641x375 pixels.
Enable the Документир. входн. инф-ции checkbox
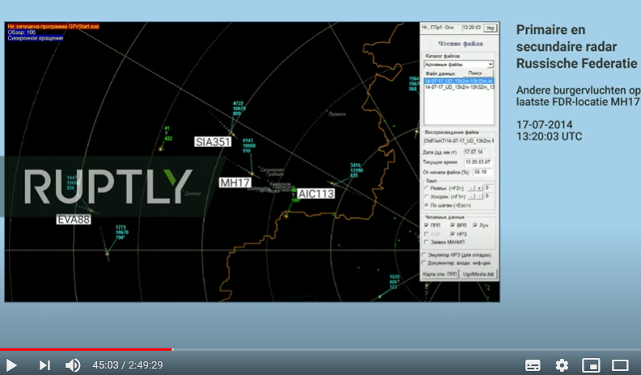point(424,263)
